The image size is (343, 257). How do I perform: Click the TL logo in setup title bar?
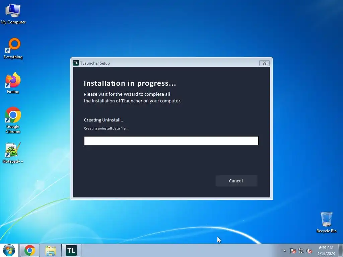click(x=76, y=63)
